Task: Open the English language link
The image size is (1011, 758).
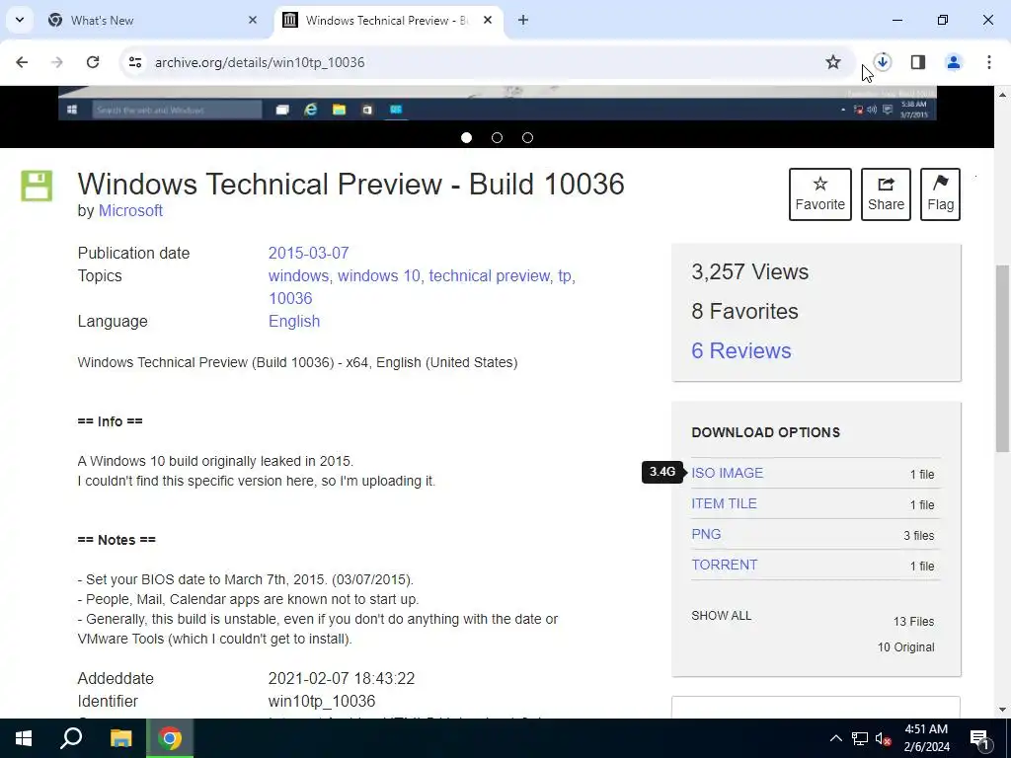Action: point(294,321)
